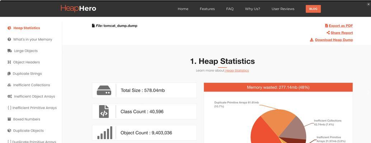
Task: Click the Heap Statistics pie icon in sidebar
Action: click(9, 28)
